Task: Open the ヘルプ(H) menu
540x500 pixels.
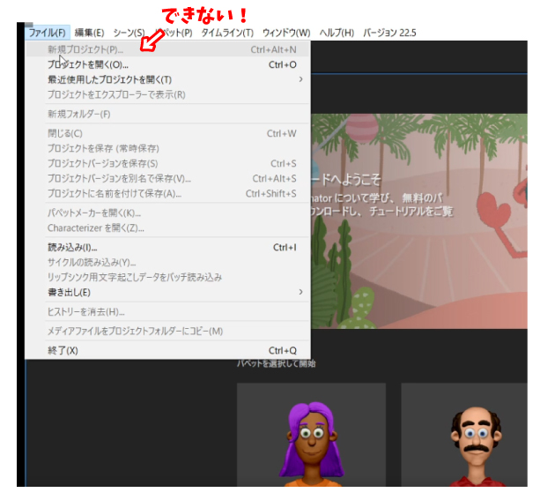Action: point(336,33)
